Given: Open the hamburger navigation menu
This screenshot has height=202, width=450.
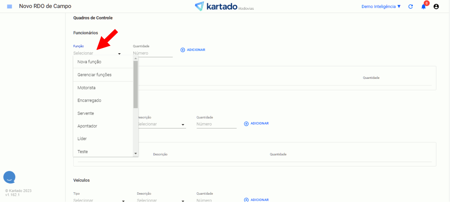Looking at the screenshot, I should (x=9, y=7).
